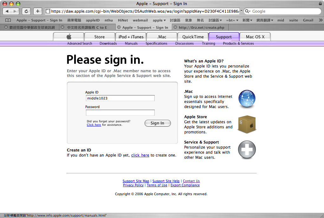Open the second '討論區' bookmarks dropdown
Screen dimensions: 324x218
[215, 20]
